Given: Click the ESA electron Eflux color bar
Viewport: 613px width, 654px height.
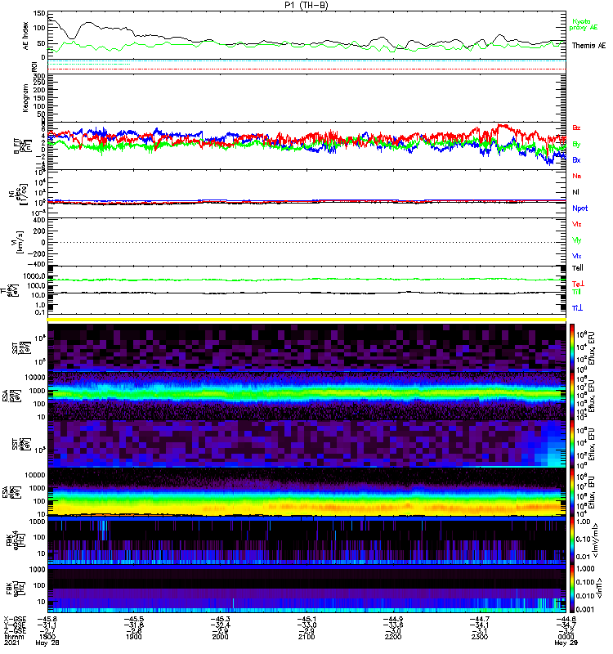Looking at the screenshot, I should click(x=572, y=492).
